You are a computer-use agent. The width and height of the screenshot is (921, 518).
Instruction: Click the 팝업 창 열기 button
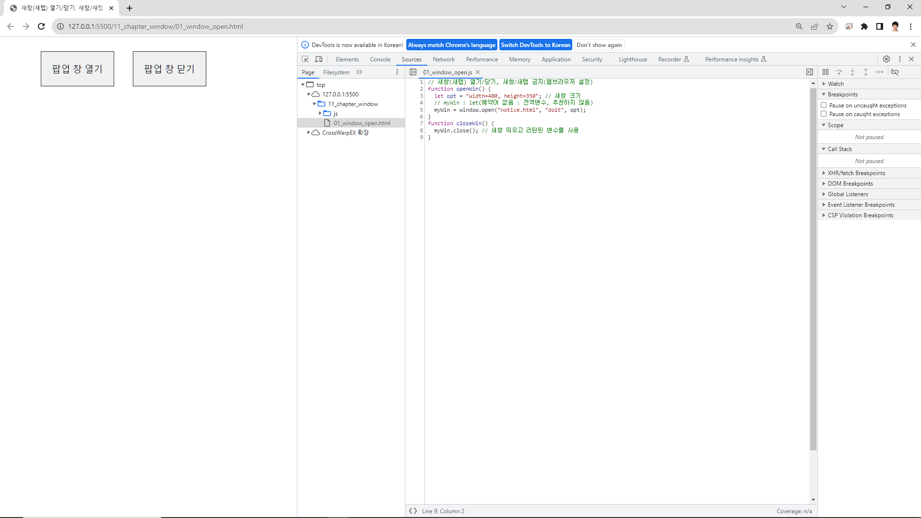77,69
